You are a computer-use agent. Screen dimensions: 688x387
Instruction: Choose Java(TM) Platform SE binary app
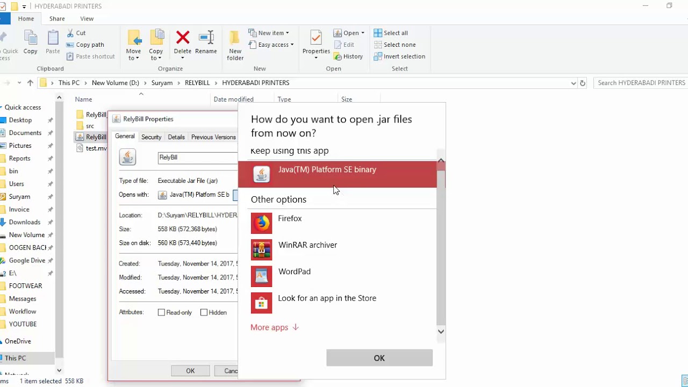click(338, 174)
